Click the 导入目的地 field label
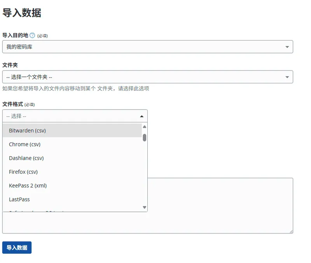Image resolution: width=311 pixels, height=263 pixels. 15,35
